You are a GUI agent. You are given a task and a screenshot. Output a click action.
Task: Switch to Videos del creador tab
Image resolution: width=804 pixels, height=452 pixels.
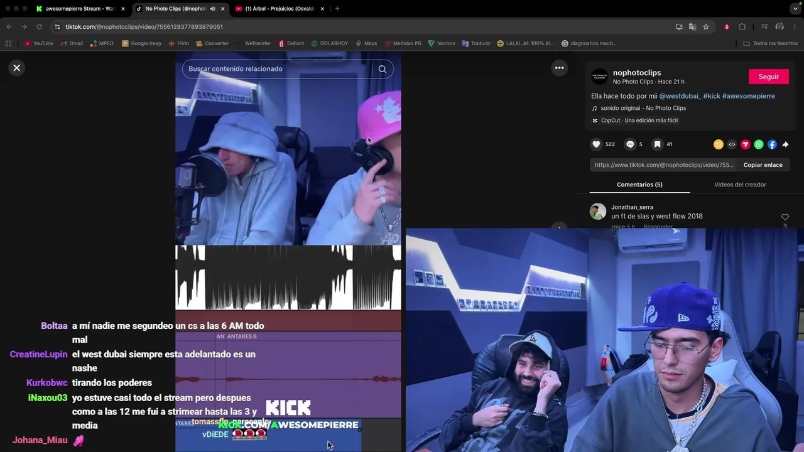tap(740, 185)
